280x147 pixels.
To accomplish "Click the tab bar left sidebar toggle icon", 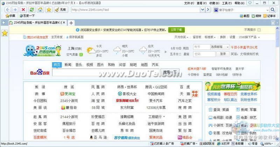I will [4, 23].
